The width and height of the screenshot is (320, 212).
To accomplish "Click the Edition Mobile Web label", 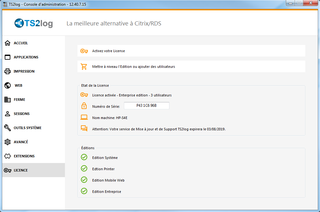I will click(108, 180).
